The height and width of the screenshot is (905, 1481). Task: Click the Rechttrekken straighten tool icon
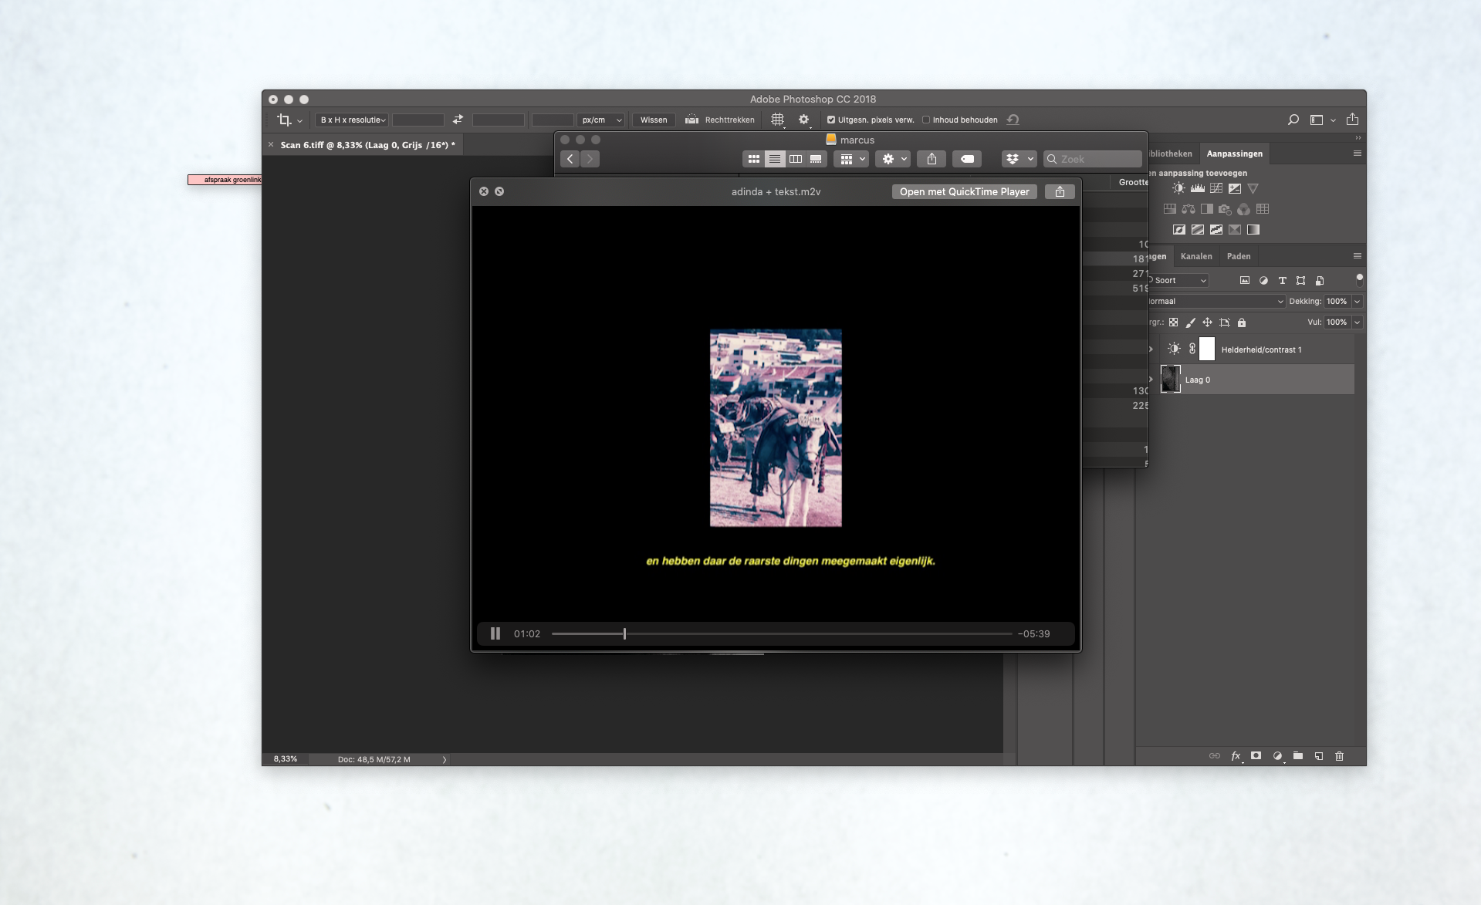pos(691,120)
